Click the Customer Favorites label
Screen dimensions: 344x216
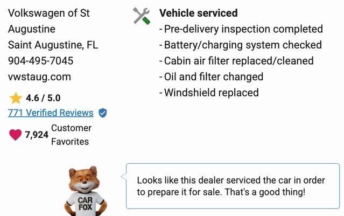[71, 135]
